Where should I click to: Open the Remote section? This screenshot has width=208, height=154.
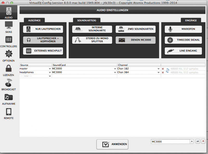[9, 113]
